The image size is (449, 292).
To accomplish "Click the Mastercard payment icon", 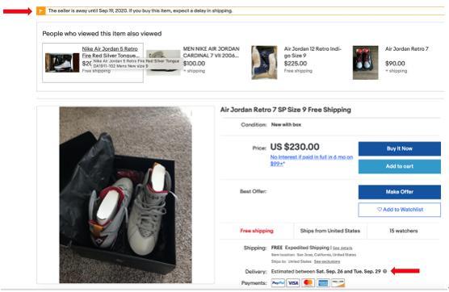I will pos(308,283).
